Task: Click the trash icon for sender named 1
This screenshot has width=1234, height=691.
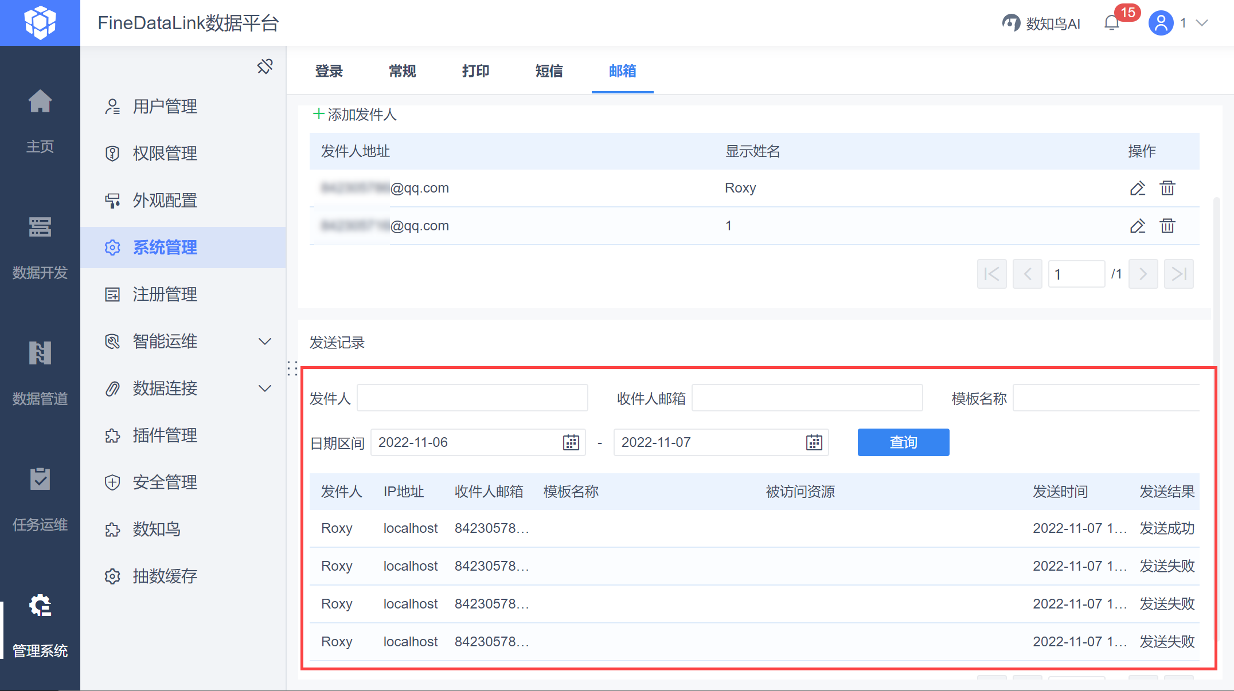Action: tap(1167, 226)
